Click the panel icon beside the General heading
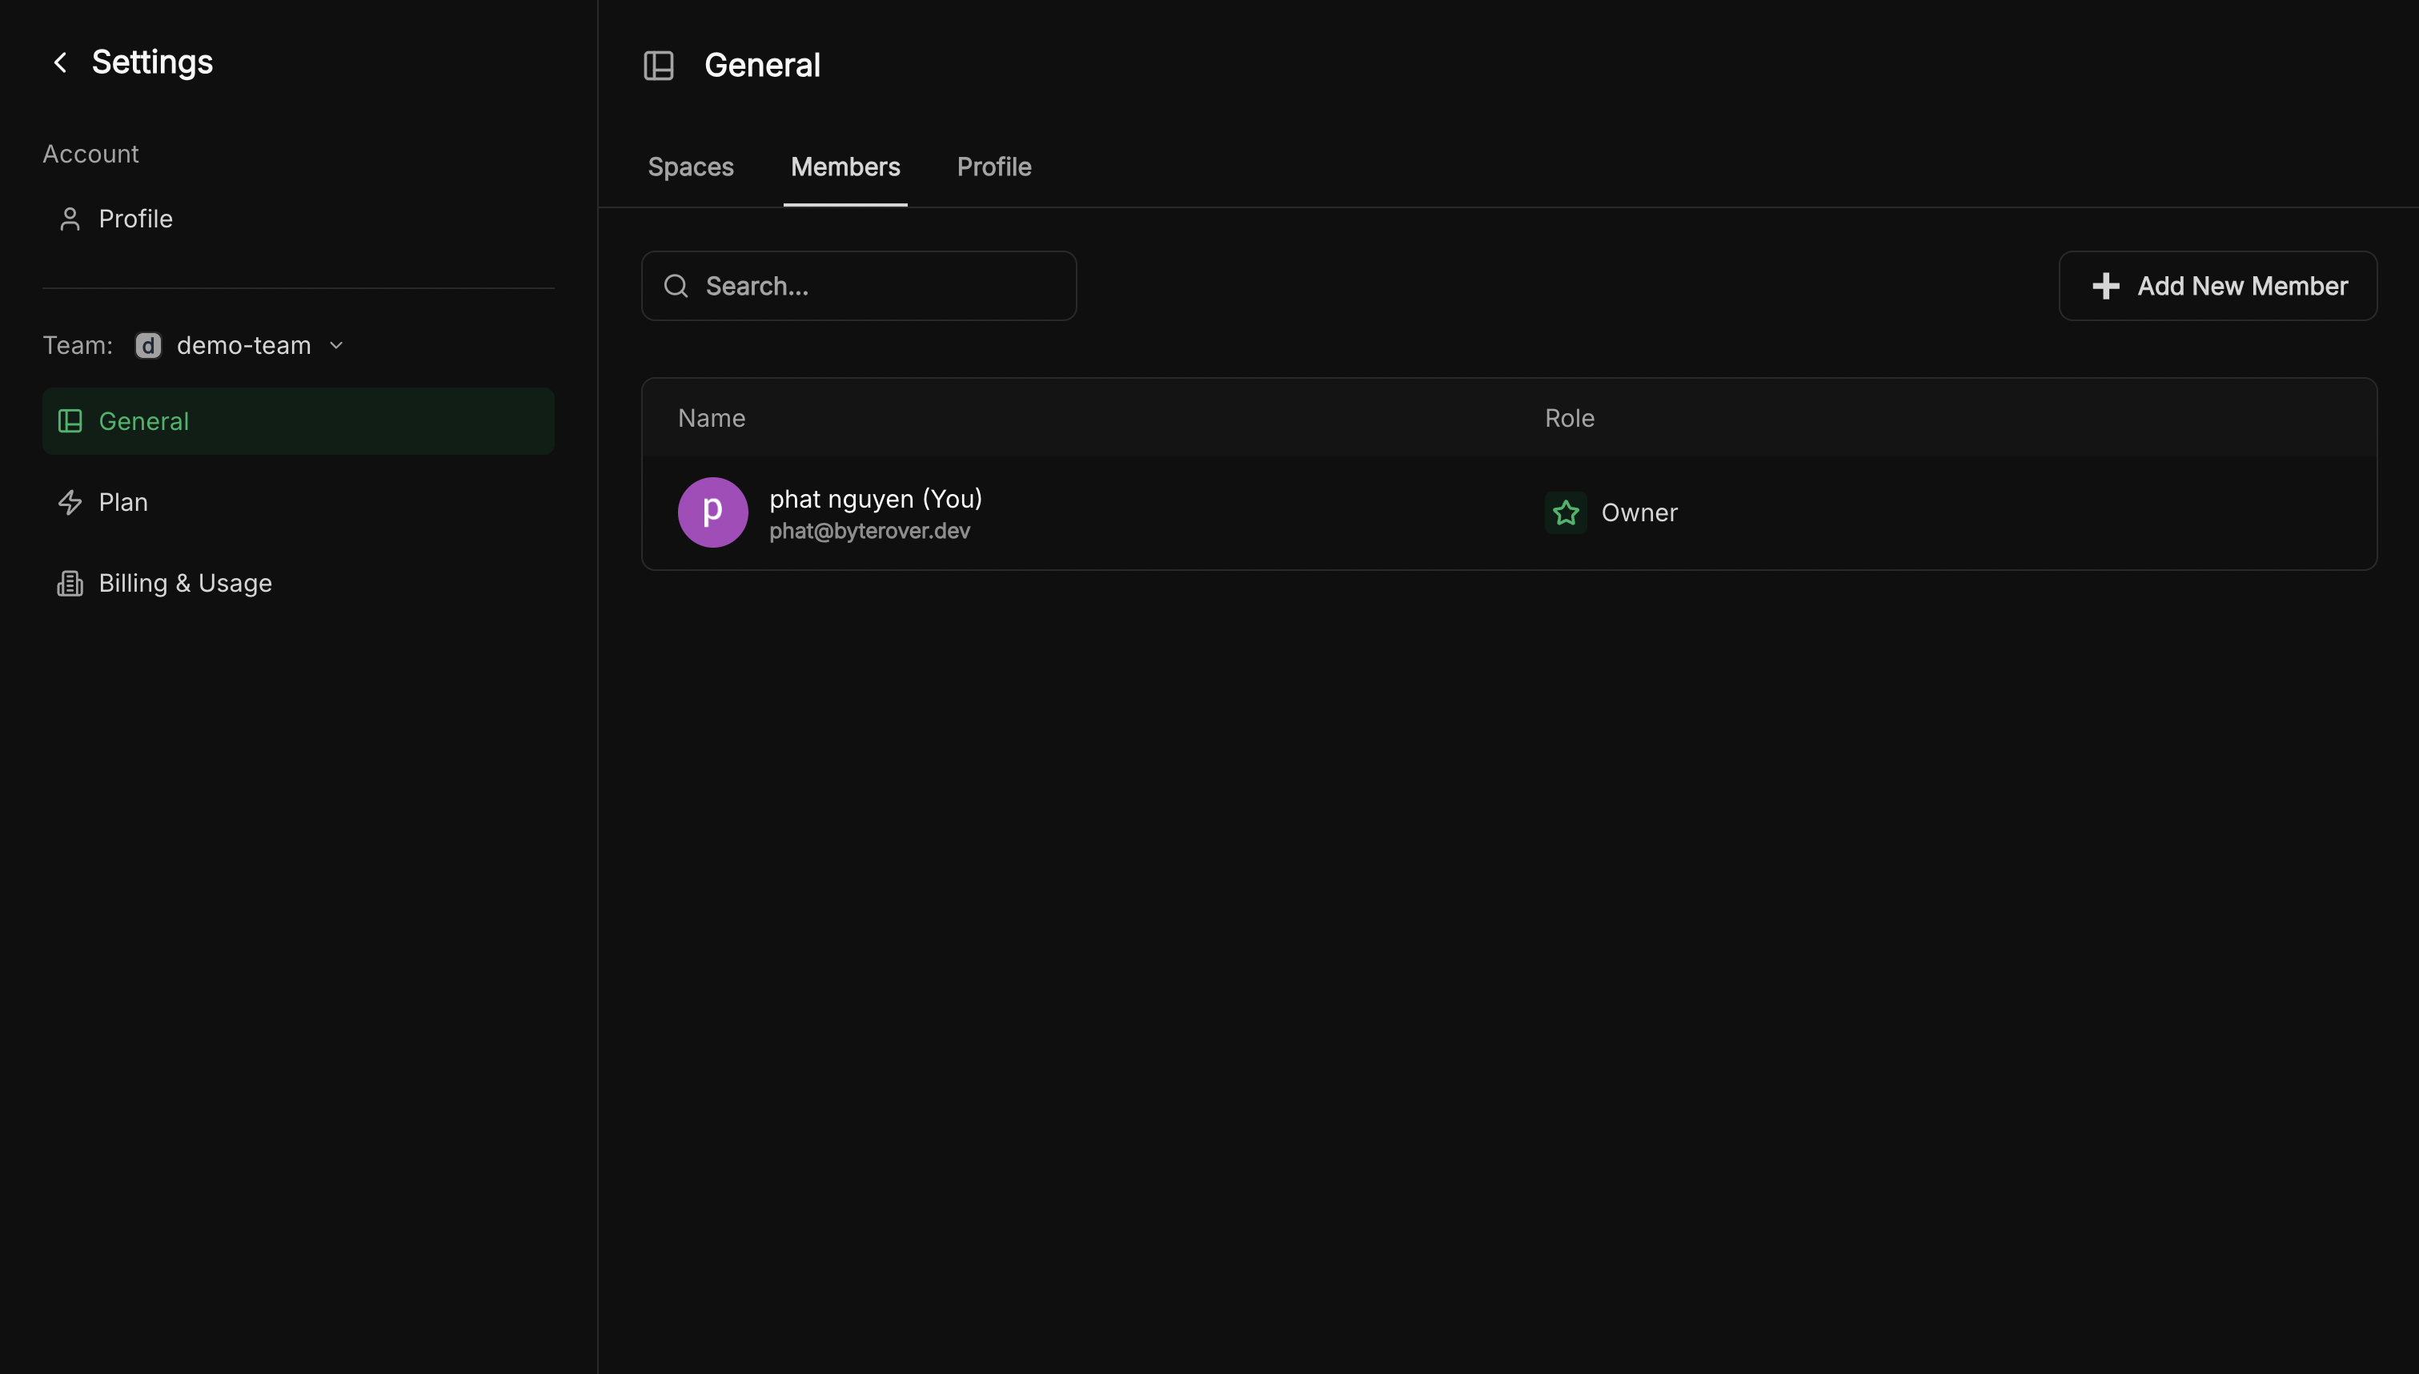This screenshot has height=1374, width=2419. tap(658, 64)
